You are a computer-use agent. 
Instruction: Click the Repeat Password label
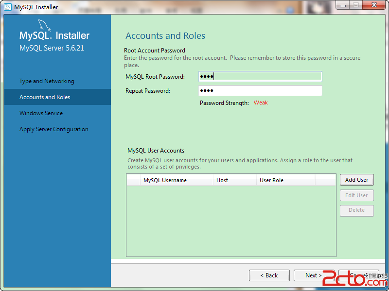148,91
